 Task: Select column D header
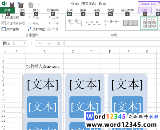click(x=91, y=52)
